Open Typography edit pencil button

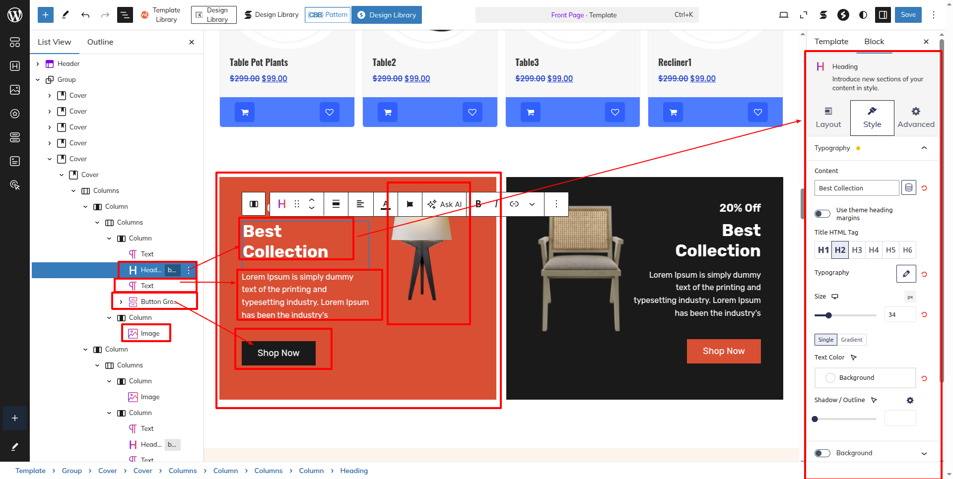click(906, 274)
